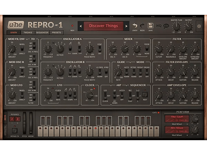Click the Undo arrow icon
The width and height of the screenshot is (207, 155).
(135, 25)
